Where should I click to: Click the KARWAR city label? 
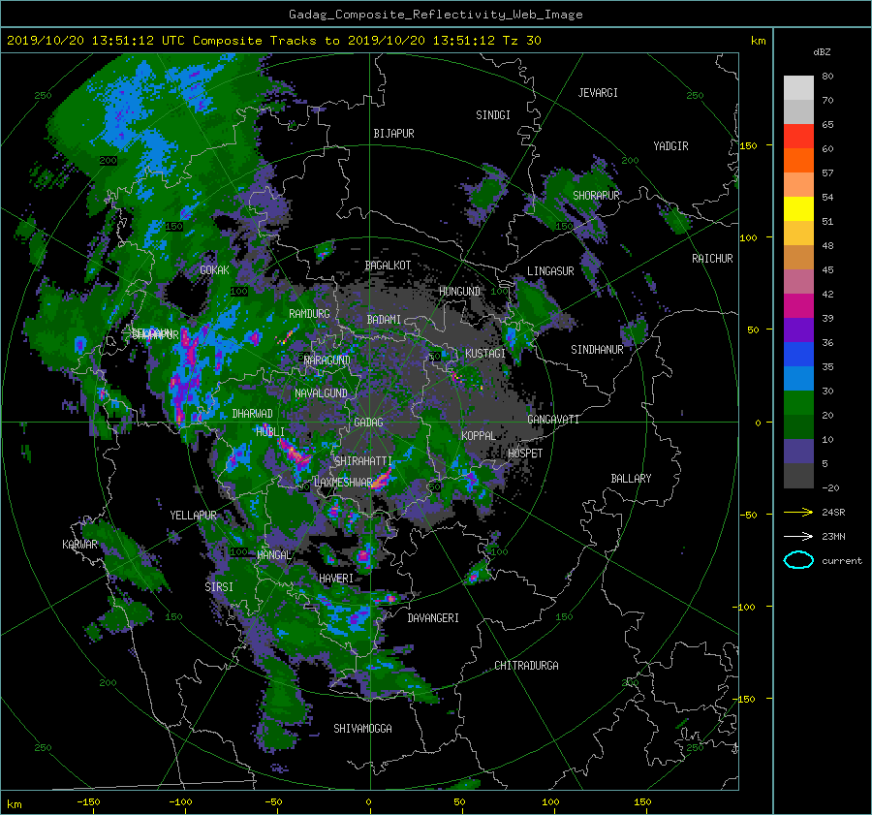(79, 544)
